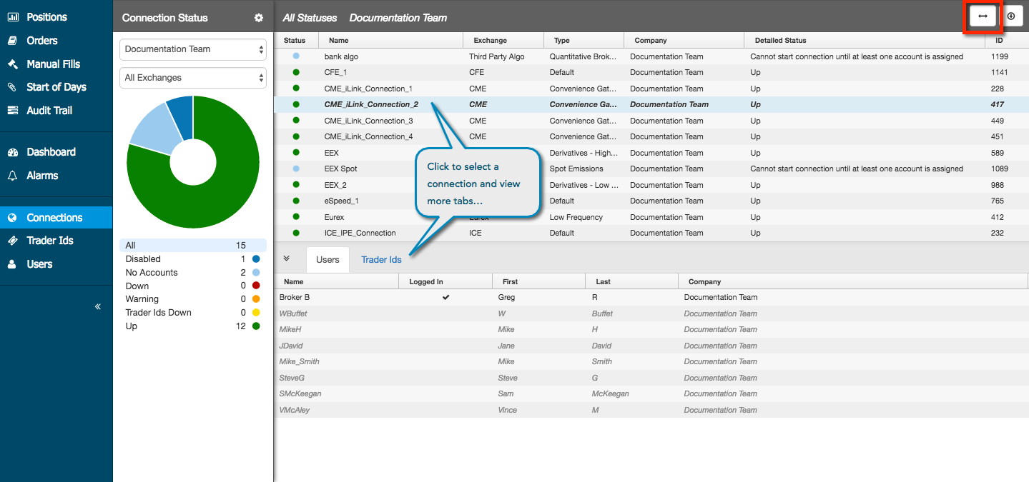Sort connections by Exchange column header
1029x482 pixels.
point(503,41)
